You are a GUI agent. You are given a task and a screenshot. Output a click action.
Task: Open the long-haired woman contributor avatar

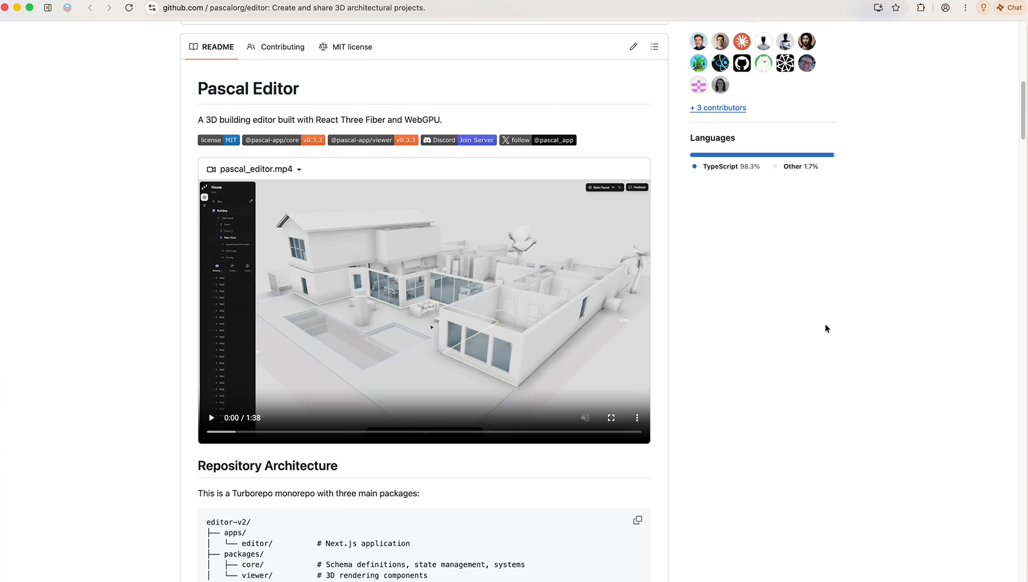click(720, 85)
